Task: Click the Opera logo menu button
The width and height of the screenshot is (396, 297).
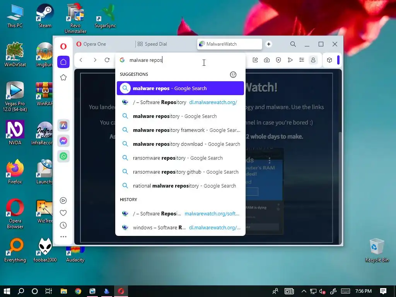Action: (x=63, y=46)
